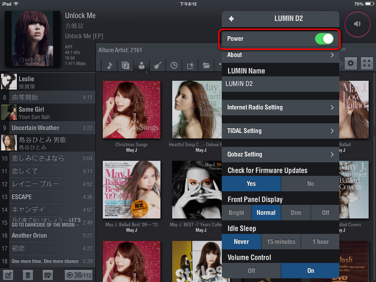376x282 pixels.
Task: Edit the playlist with the pencil icon
Action: (x=9, y=275)
